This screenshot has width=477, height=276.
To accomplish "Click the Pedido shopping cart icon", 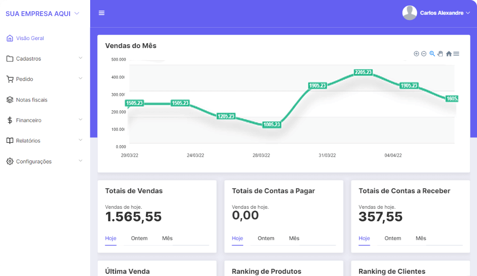I will click(9, 79).
